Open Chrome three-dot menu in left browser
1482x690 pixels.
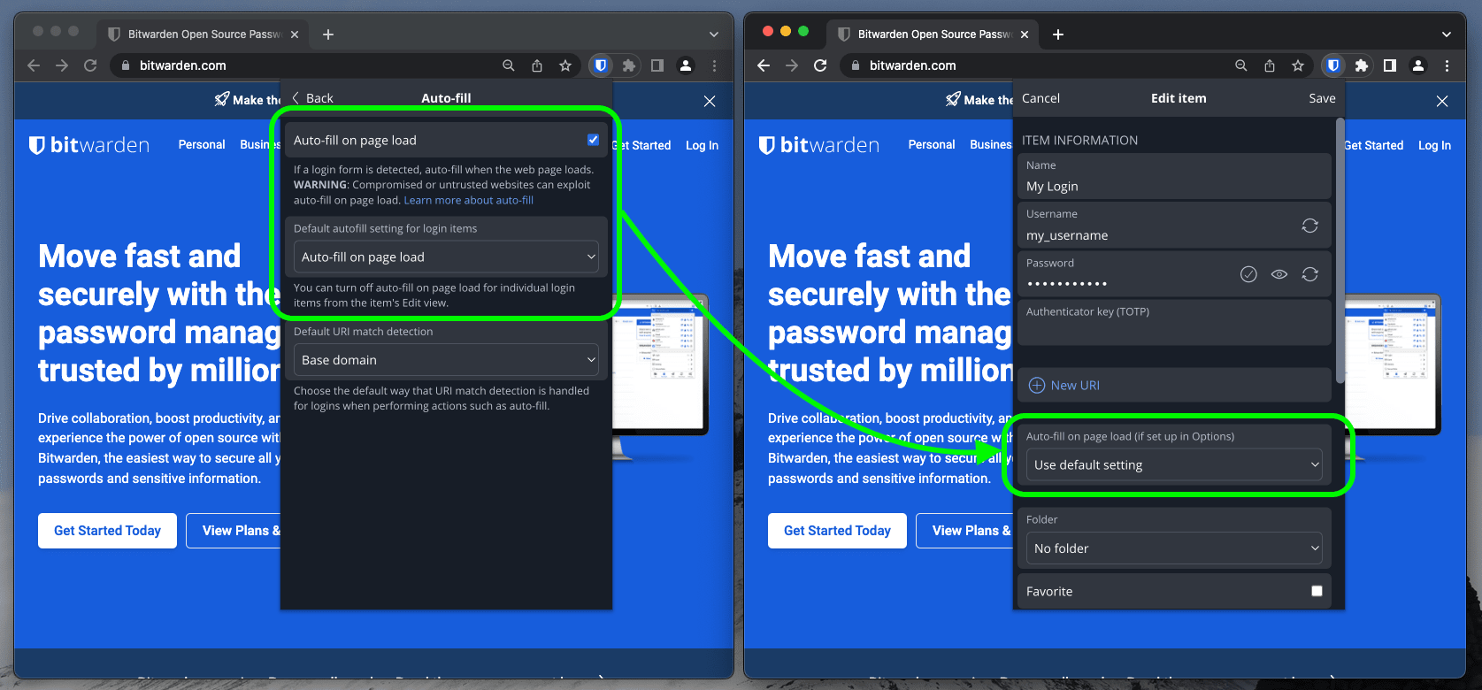click(714, 65)
